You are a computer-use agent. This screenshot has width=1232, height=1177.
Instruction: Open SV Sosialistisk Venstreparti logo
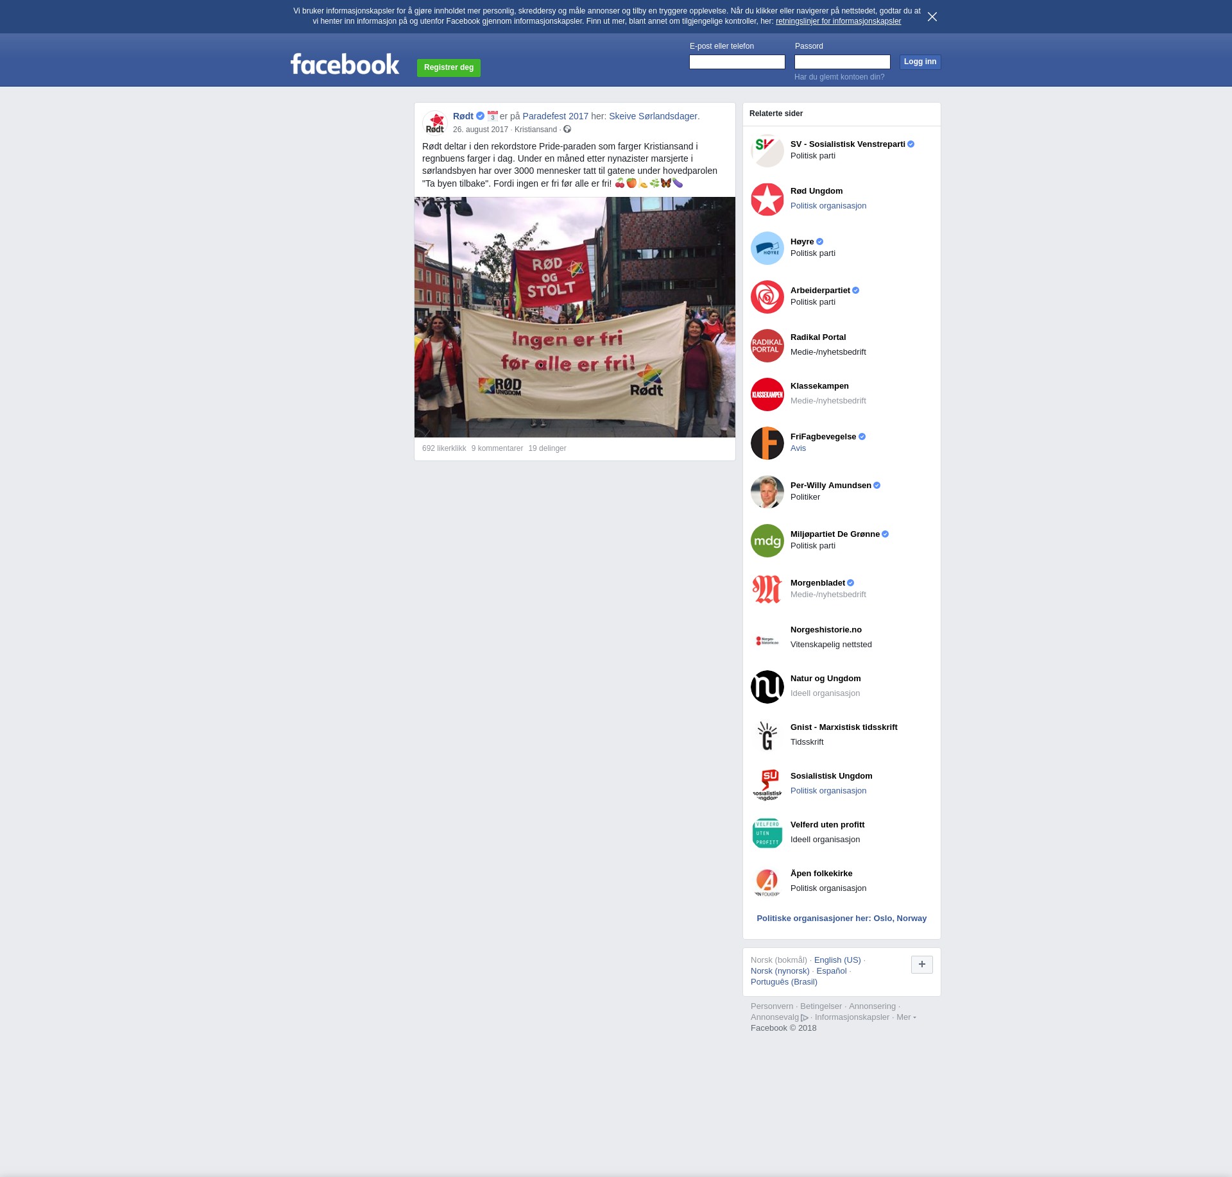(767, 151)
